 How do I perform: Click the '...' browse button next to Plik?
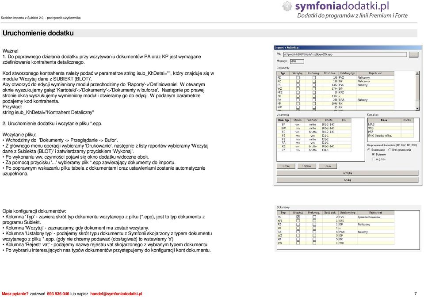413,54
